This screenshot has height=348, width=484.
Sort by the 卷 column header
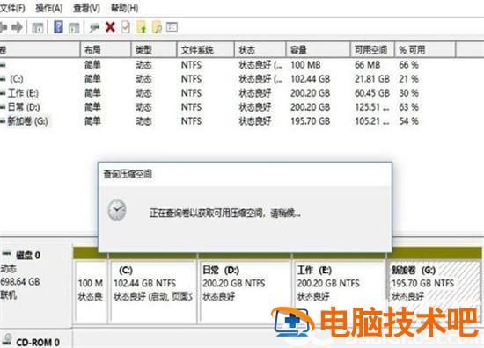pos(40,49)
